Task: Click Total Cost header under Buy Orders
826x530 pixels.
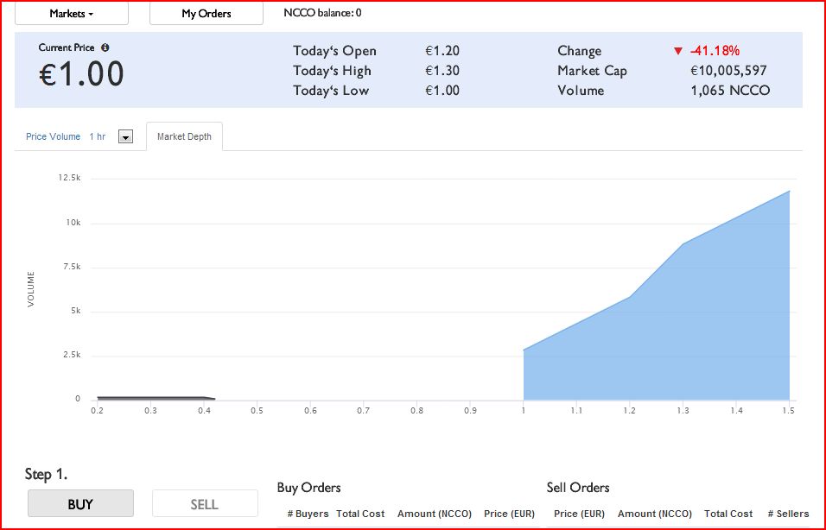Action: [360, 514]
